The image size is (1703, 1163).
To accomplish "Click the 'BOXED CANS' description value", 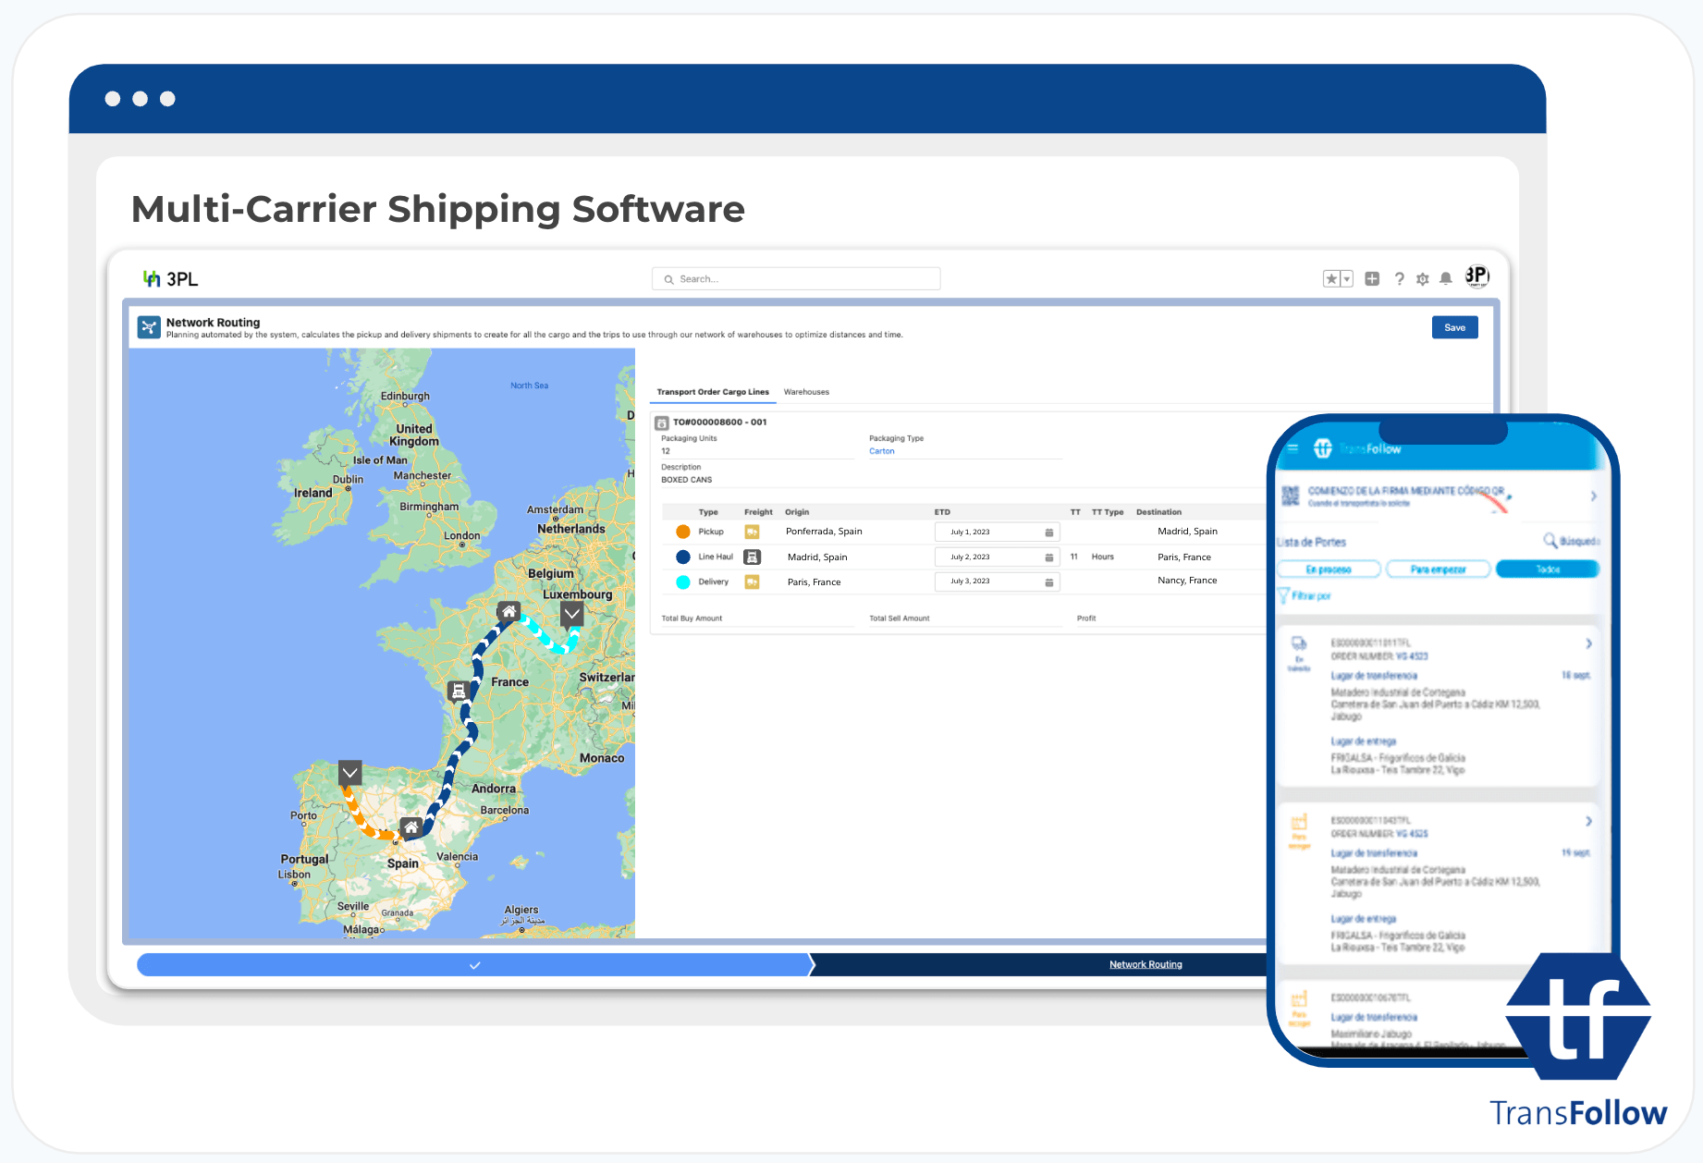I will point(686,480).
